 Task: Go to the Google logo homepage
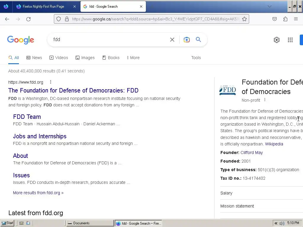21,40
